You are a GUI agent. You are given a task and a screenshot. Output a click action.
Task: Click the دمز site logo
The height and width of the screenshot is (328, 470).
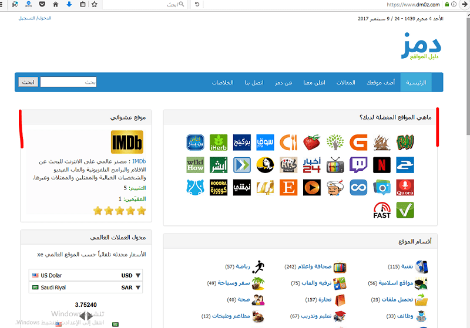click(421, 46)
